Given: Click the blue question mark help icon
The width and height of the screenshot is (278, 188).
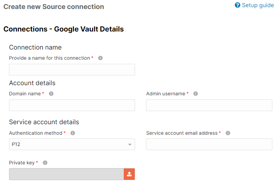Looking at the screenshot, I should (237, 5).
